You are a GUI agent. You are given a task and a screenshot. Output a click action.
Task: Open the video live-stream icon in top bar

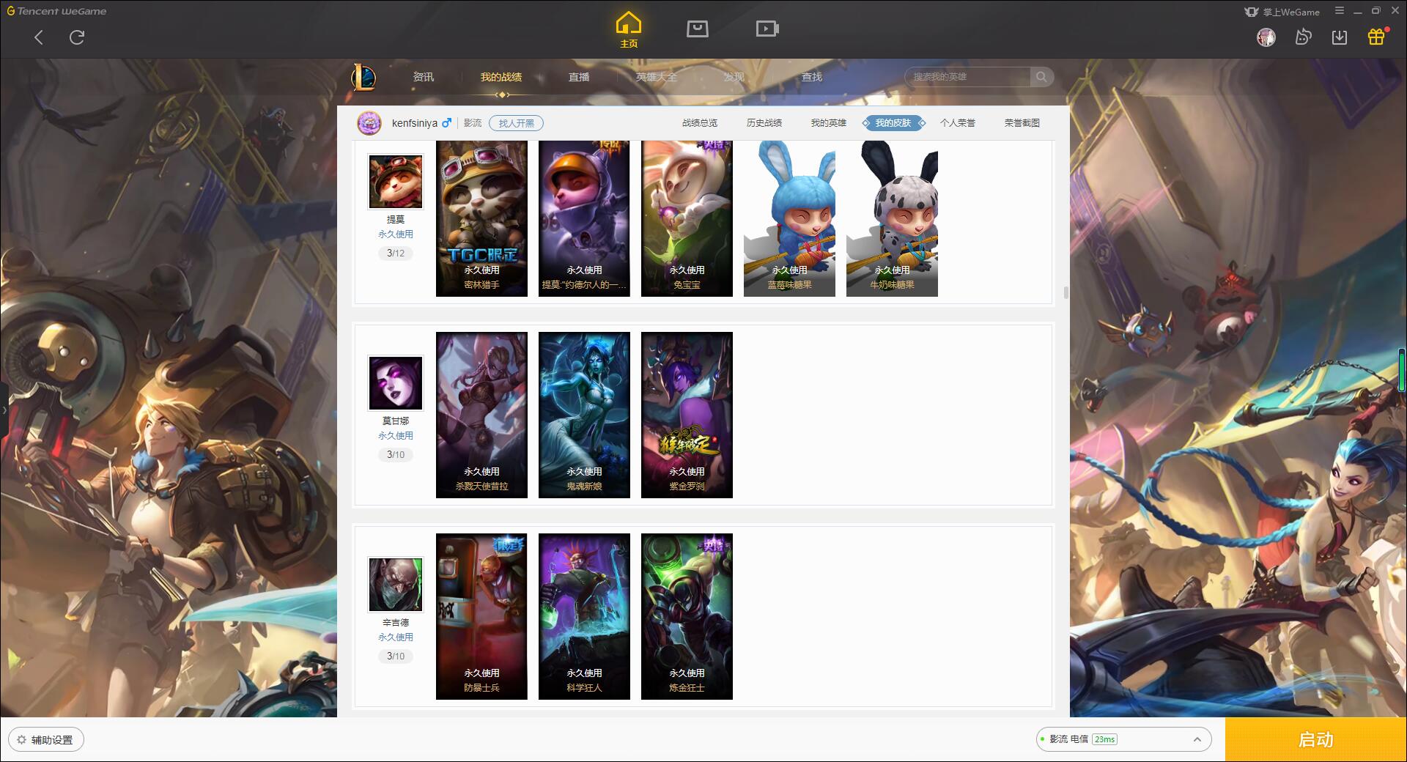(x=767, y=29)
